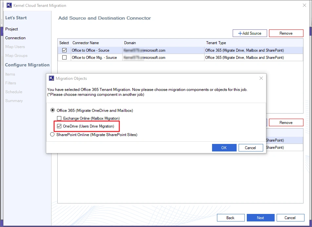The image size is (312, 227).
Task: Click the Kernel logo in the title bar
Action: coord(9,5)
